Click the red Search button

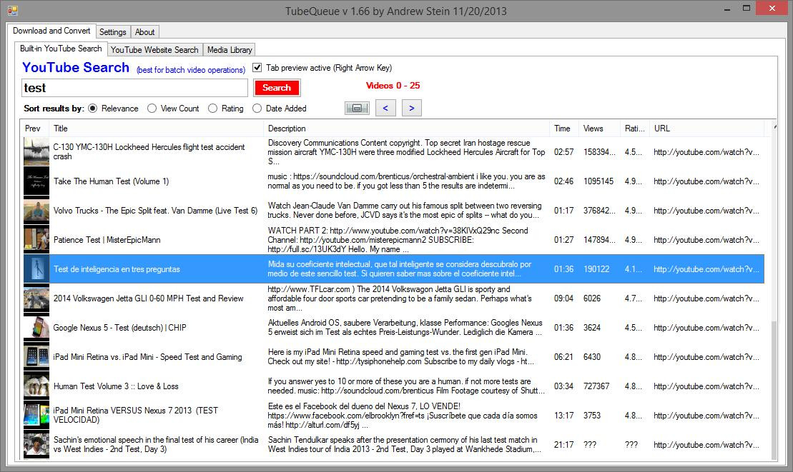point(277,88)
